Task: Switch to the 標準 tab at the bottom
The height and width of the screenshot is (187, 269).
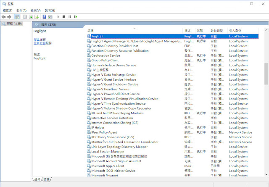Action: point(47,179)
